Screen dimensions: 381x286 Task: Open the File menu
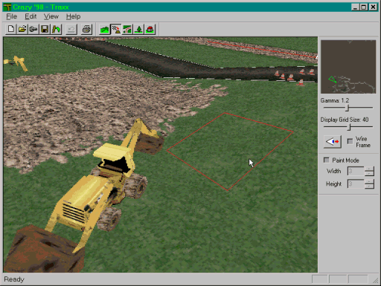click(x=12, y=16)
